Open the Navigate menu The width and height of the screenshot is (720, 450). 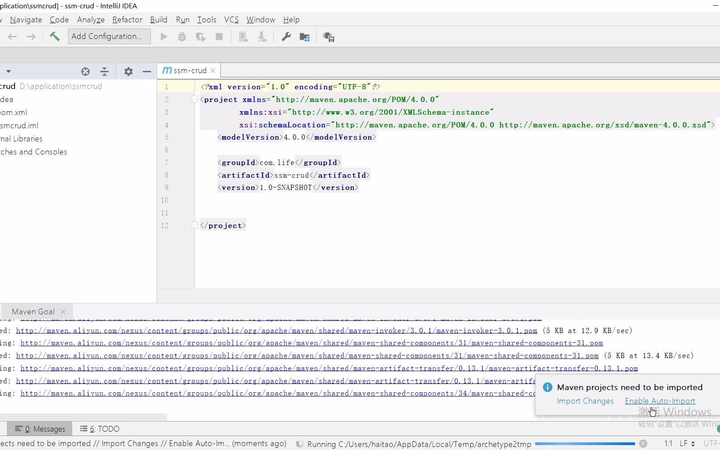[x=26, y=20]
